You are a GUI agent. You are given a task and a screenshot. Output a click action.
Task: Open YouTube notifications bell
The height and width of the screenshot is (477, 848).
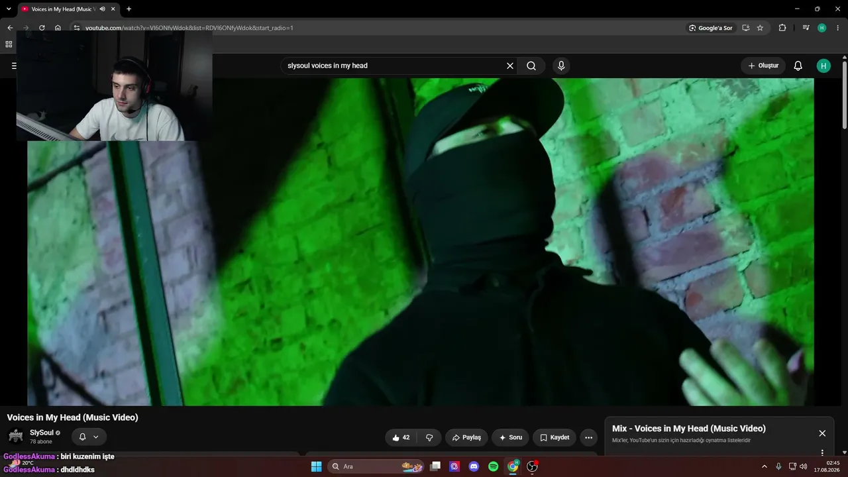pos(798,66)
